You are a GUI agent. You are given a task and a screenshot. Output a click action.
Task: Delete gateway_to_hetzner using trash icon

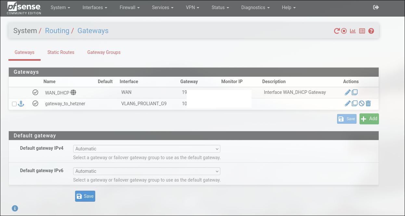(x=368, y=104)
